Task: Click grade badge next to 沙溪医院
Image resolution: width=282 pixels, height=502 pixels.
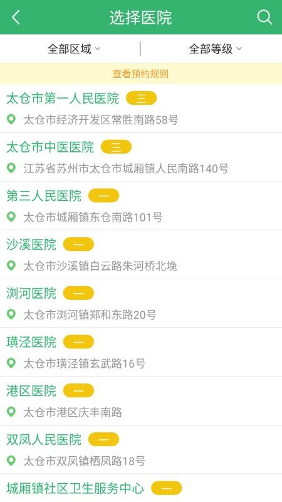Action: point(78,244)
